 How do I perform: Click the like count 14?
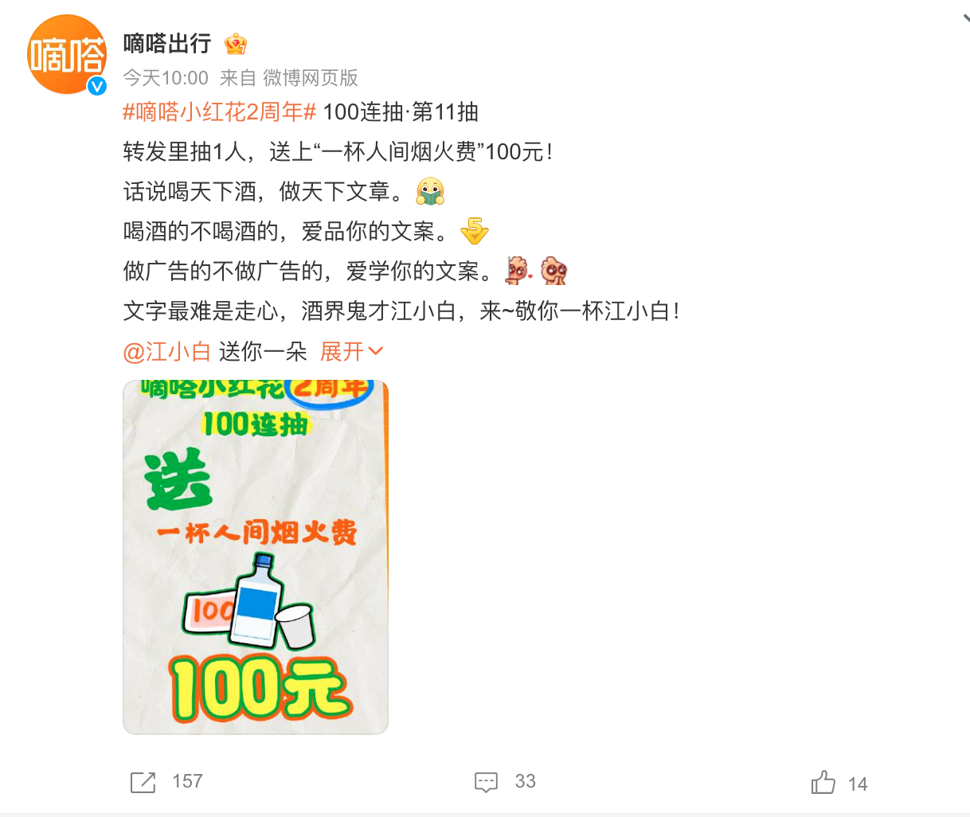(858, 784)
